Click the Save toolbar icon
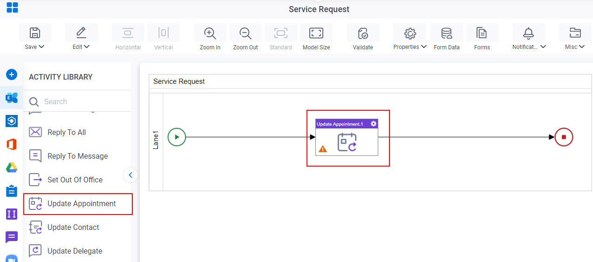 [34, 33]
